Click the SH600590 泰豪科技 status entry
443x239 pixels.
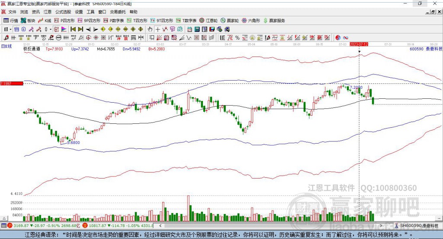click(417, 226)
